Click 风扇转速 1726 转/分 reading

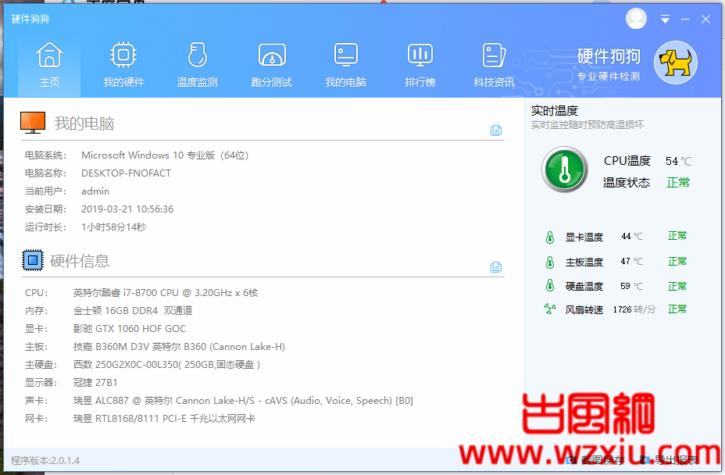click(634, 309)
